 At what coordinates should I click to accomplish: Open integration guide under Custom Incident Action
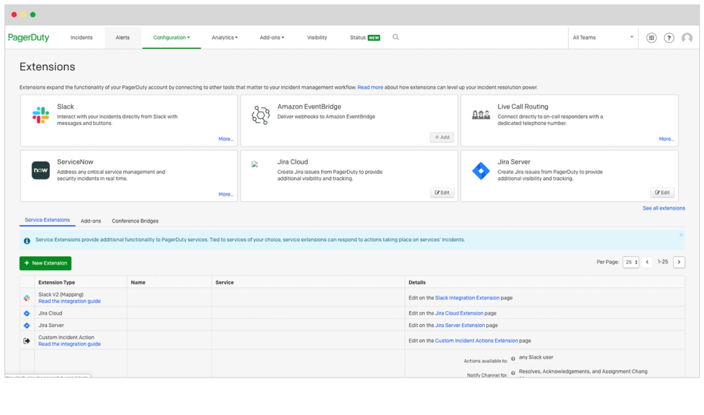click(x=69, y=344)
